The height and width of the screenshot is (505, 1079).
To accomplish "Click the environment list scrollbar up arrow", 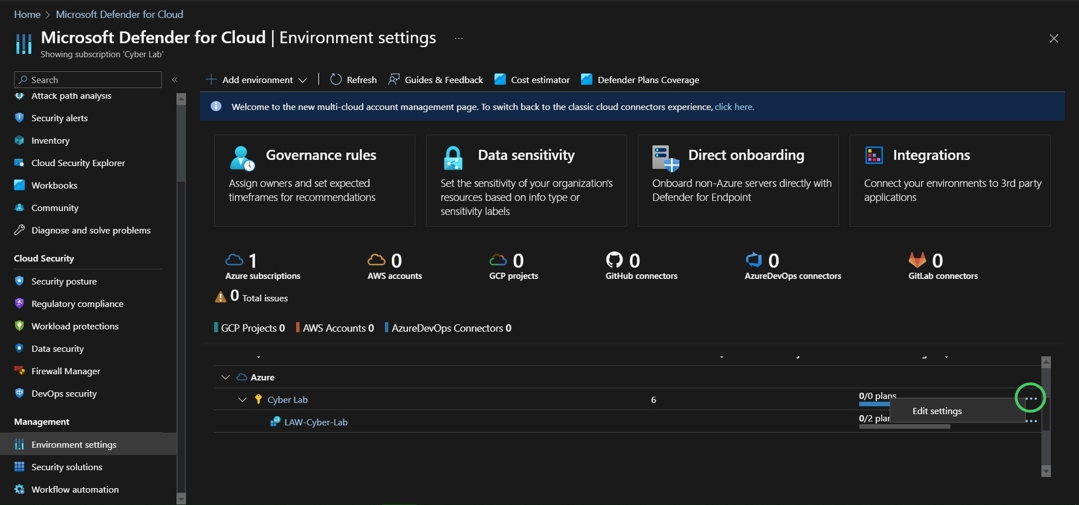I will [x=1046, y=362].
